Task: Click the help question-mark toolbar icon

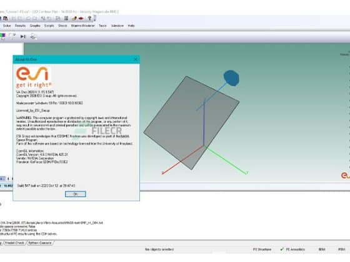Action: tap(89, 18)
